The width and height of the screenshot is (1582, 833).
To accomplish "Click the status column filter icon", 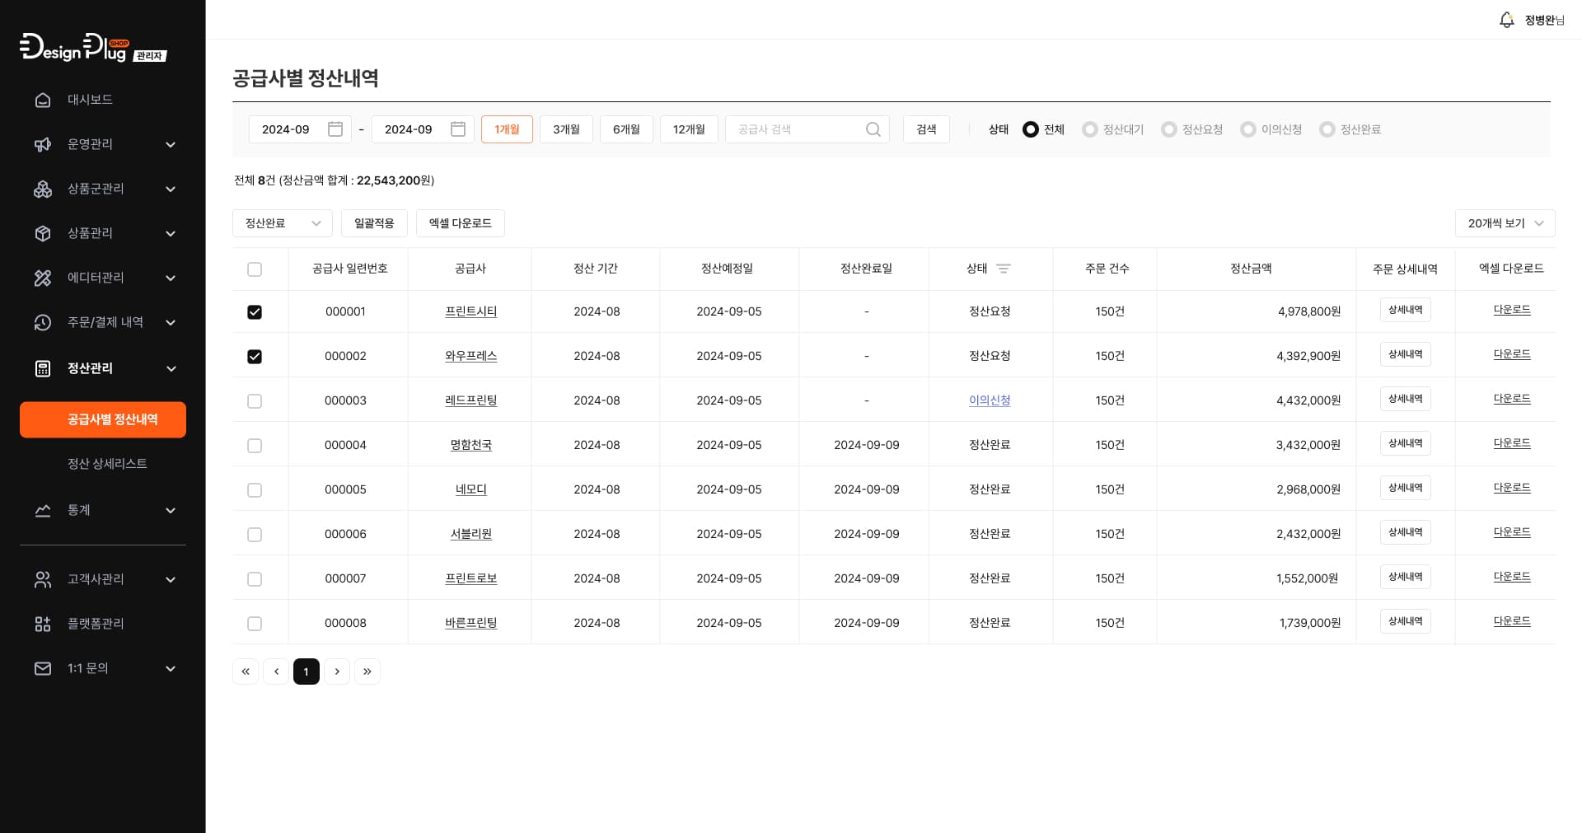I will click(x=1003, y=269).
